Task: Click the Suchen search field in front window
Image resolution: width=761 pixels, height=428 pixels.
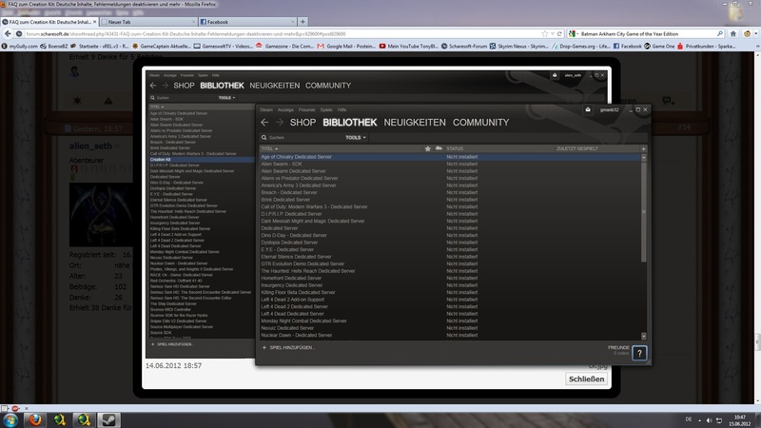Action: point(295,138)
